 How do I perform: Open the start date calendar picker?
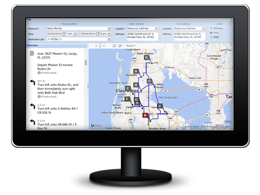[x=64, y=34]
